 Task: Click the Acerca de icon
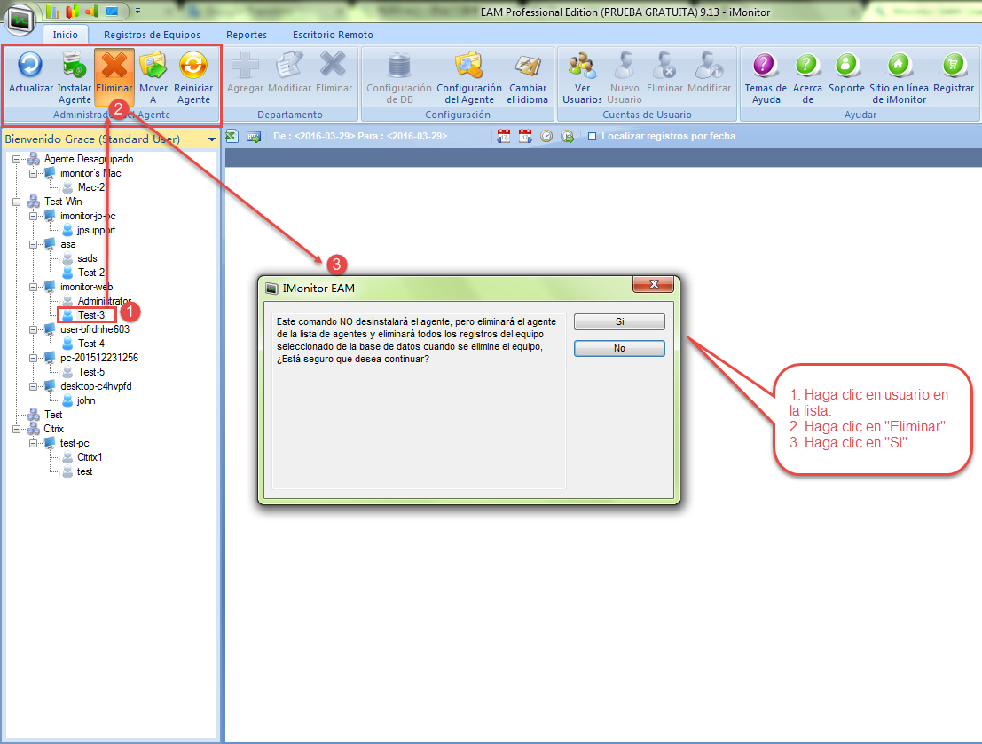pos(807,65)
